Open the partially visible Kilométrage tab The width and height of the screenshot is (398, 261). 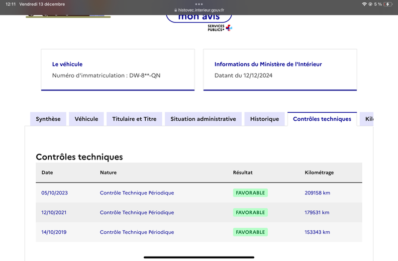(367, 119)
